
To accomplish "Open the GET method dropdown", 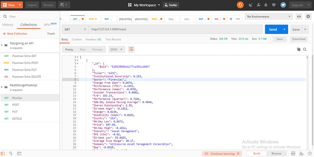I will tap(75, 29).
